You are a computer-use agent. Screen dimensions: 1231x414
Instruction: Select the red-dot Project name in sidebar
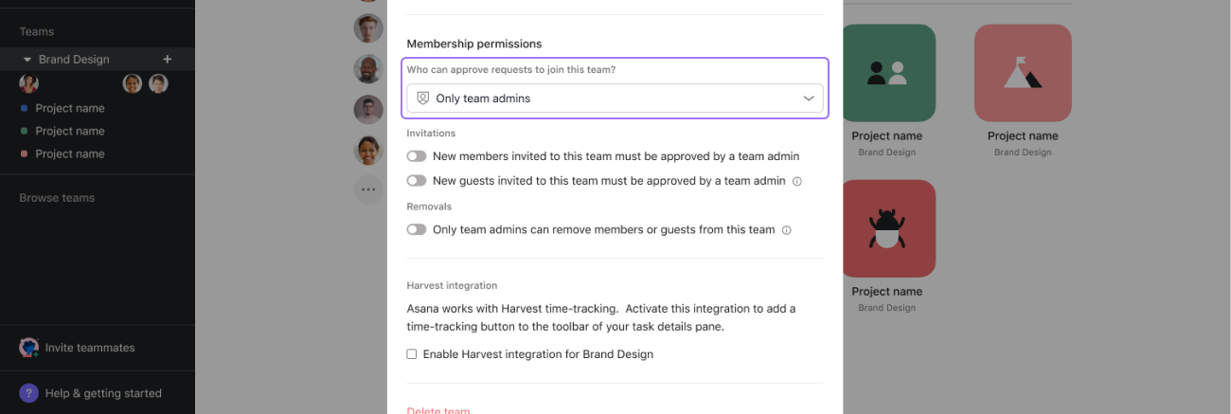(70, 153)
